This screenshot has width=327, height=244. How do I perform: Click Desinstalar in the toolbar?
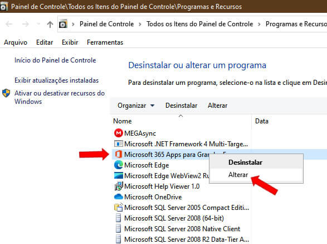click(x=181, y=106)
